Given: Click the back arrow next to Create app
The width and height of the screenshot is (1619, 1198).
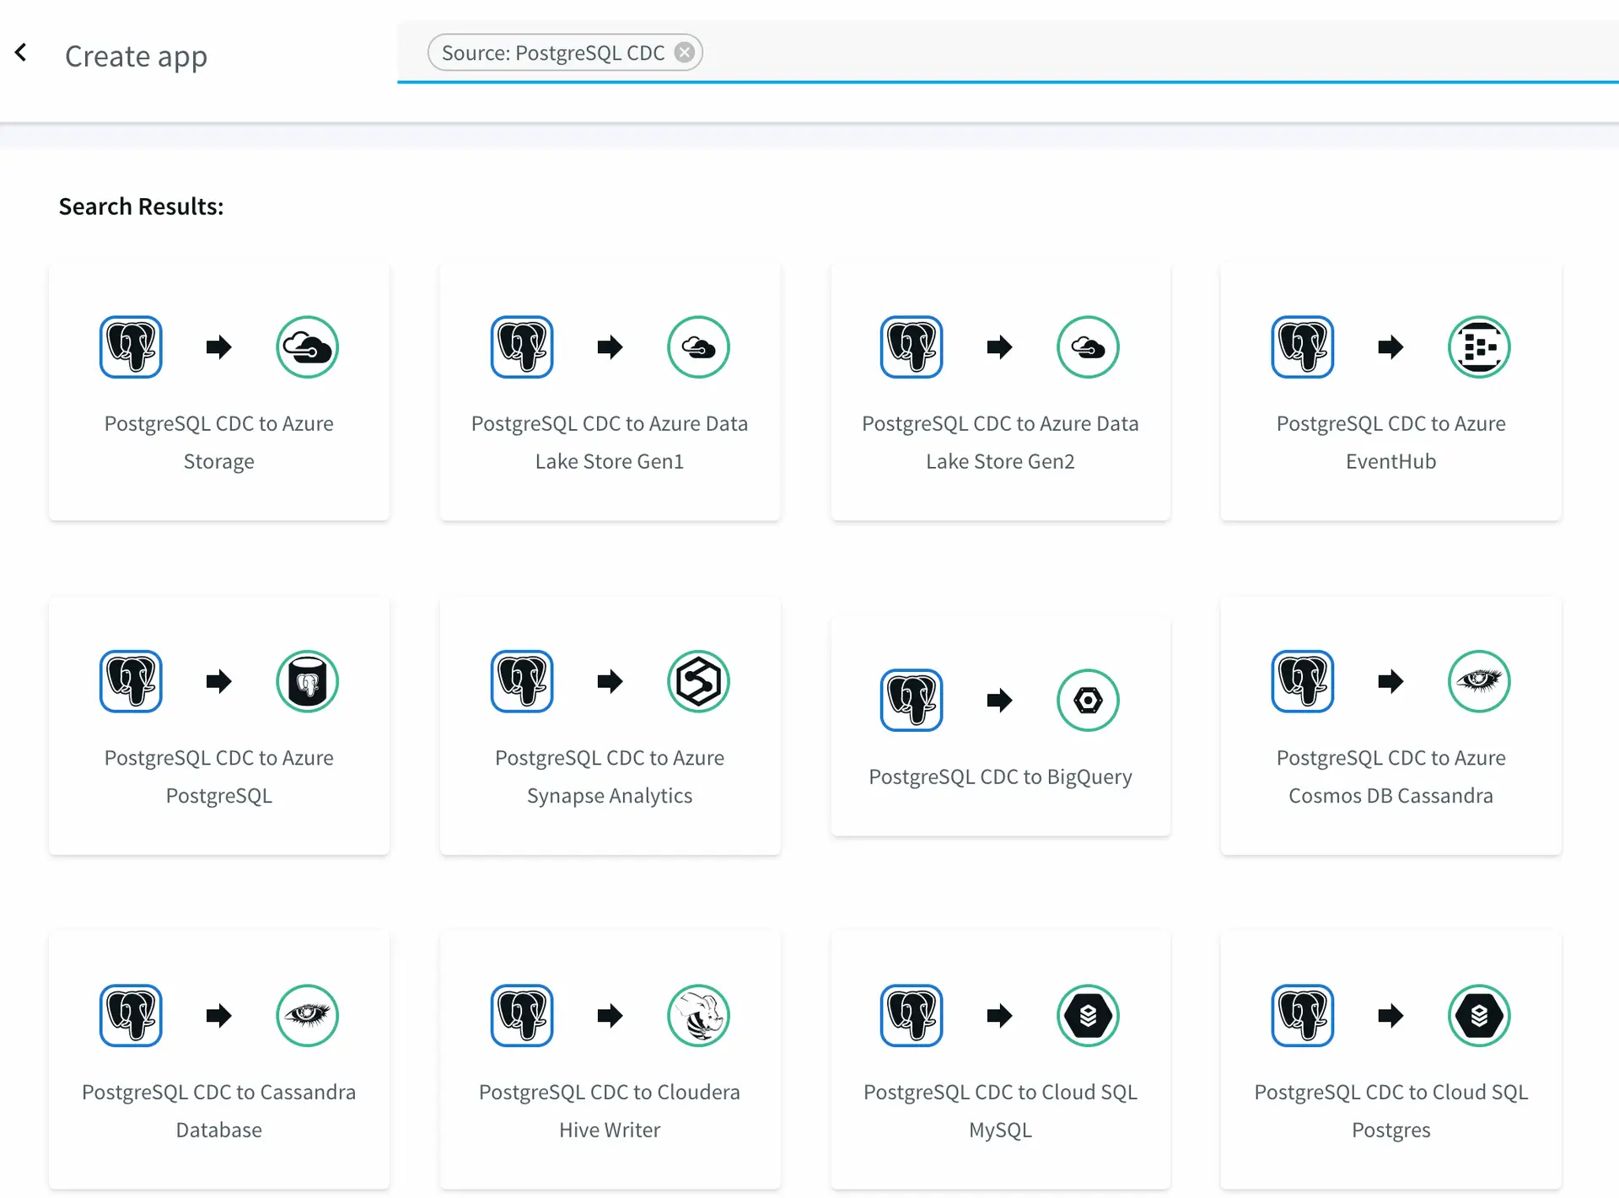Looking at the screenshot, I should pos(21,53).
